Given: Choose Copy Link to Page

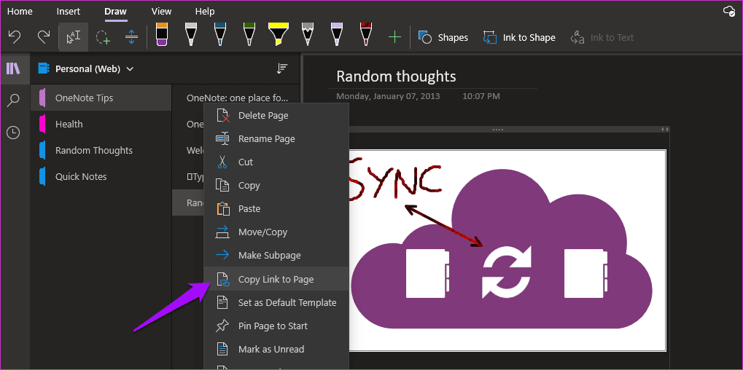Looking at the screenshot, I should [276, 279].
